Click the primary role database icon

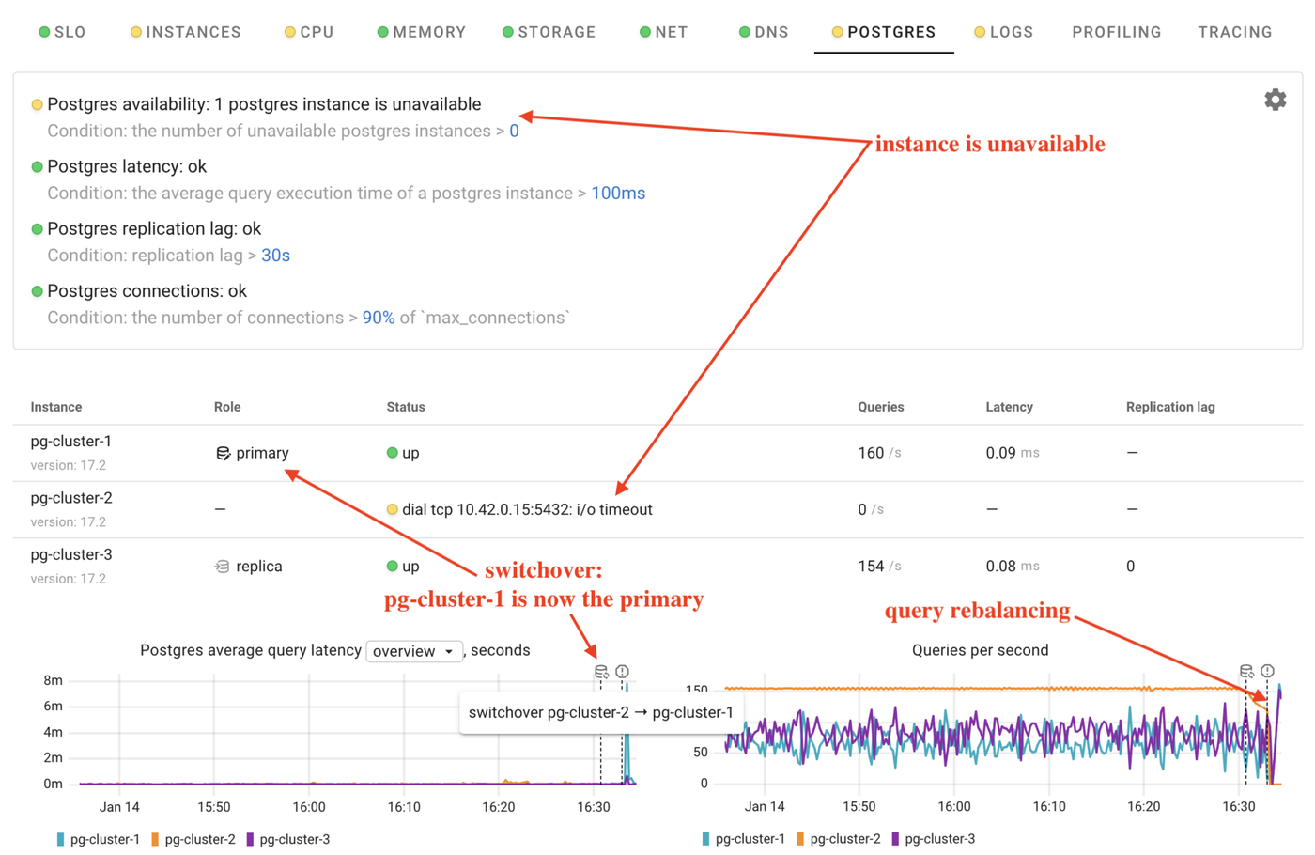coord(223,454)
